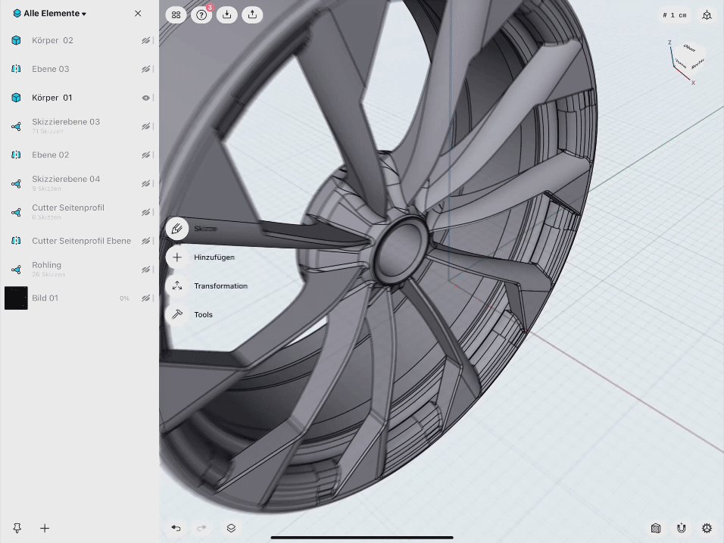Show the hidden Cutter Seitenprofil Ebene
The image size is (724, 543).
click(x=146, y=241)
